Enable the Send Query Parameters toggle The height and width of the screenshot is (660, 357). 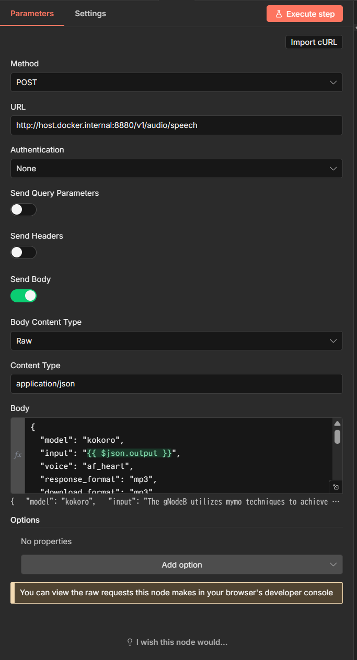(x=24, y=209)
